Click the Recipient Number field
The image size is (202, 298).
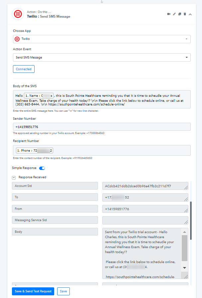(x=120, y=150)
